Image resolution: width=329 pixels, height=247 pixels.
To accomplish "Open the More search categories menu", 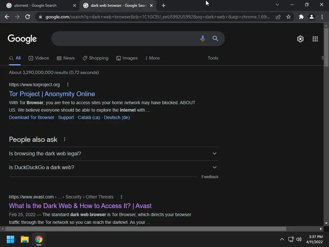I will (x=153, y=58).
